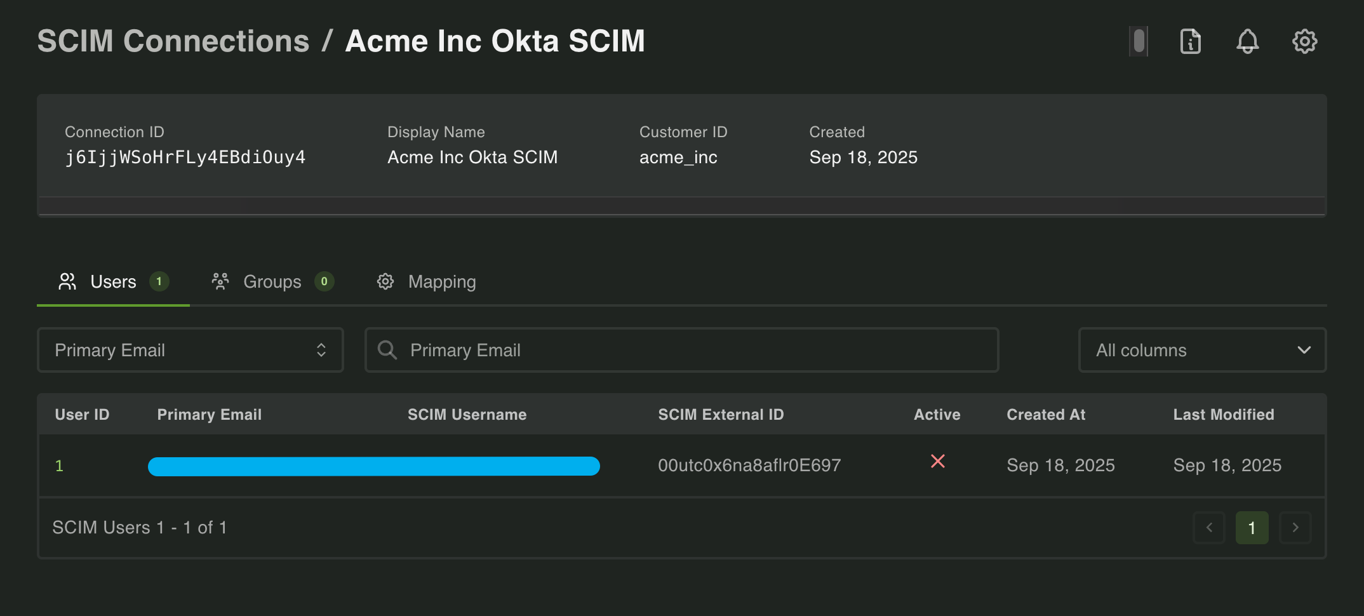The width and height of the screenshot is (1364, 616).
Task: Focus the Primary Email search input
Action: click(692, 350)
